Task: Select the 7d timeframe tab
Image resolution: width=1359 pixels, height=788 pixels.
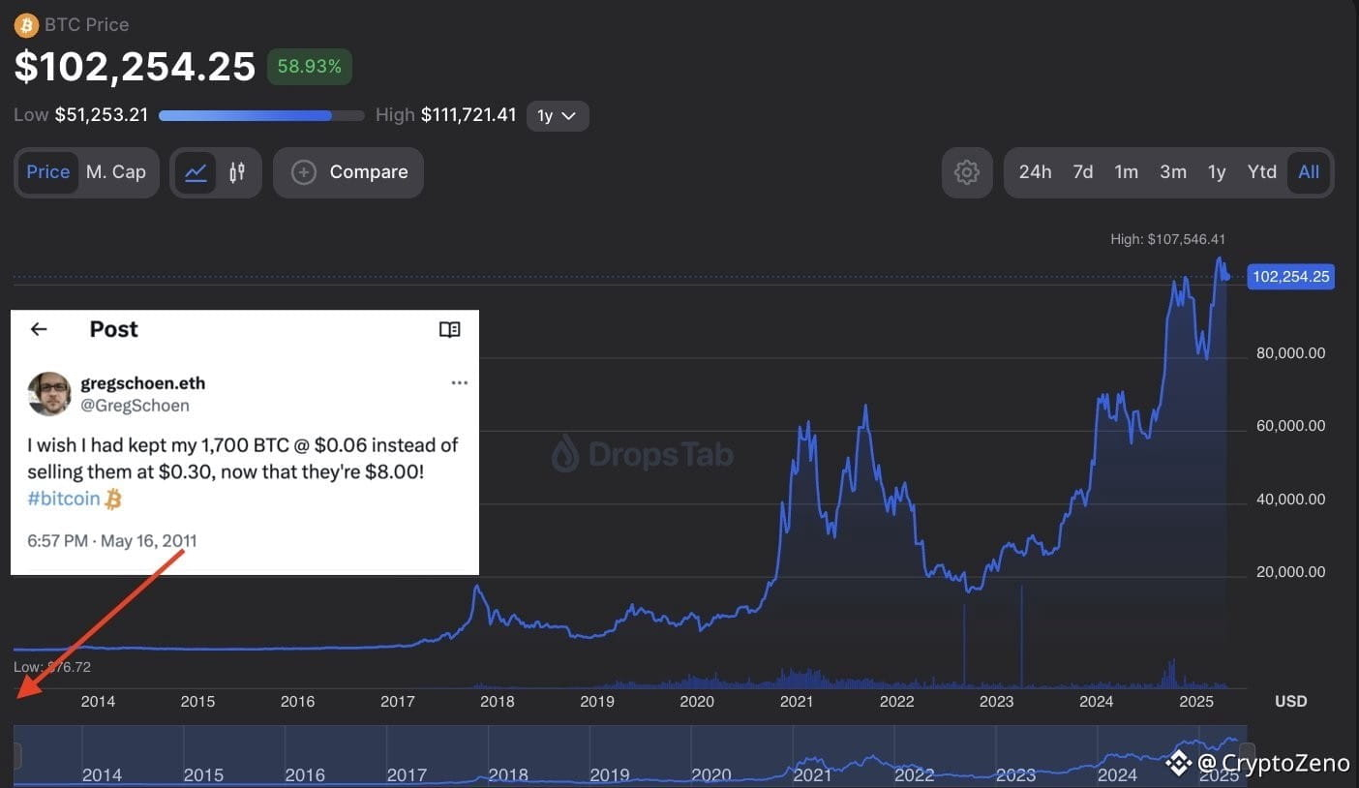Action: pos(1083,172)
